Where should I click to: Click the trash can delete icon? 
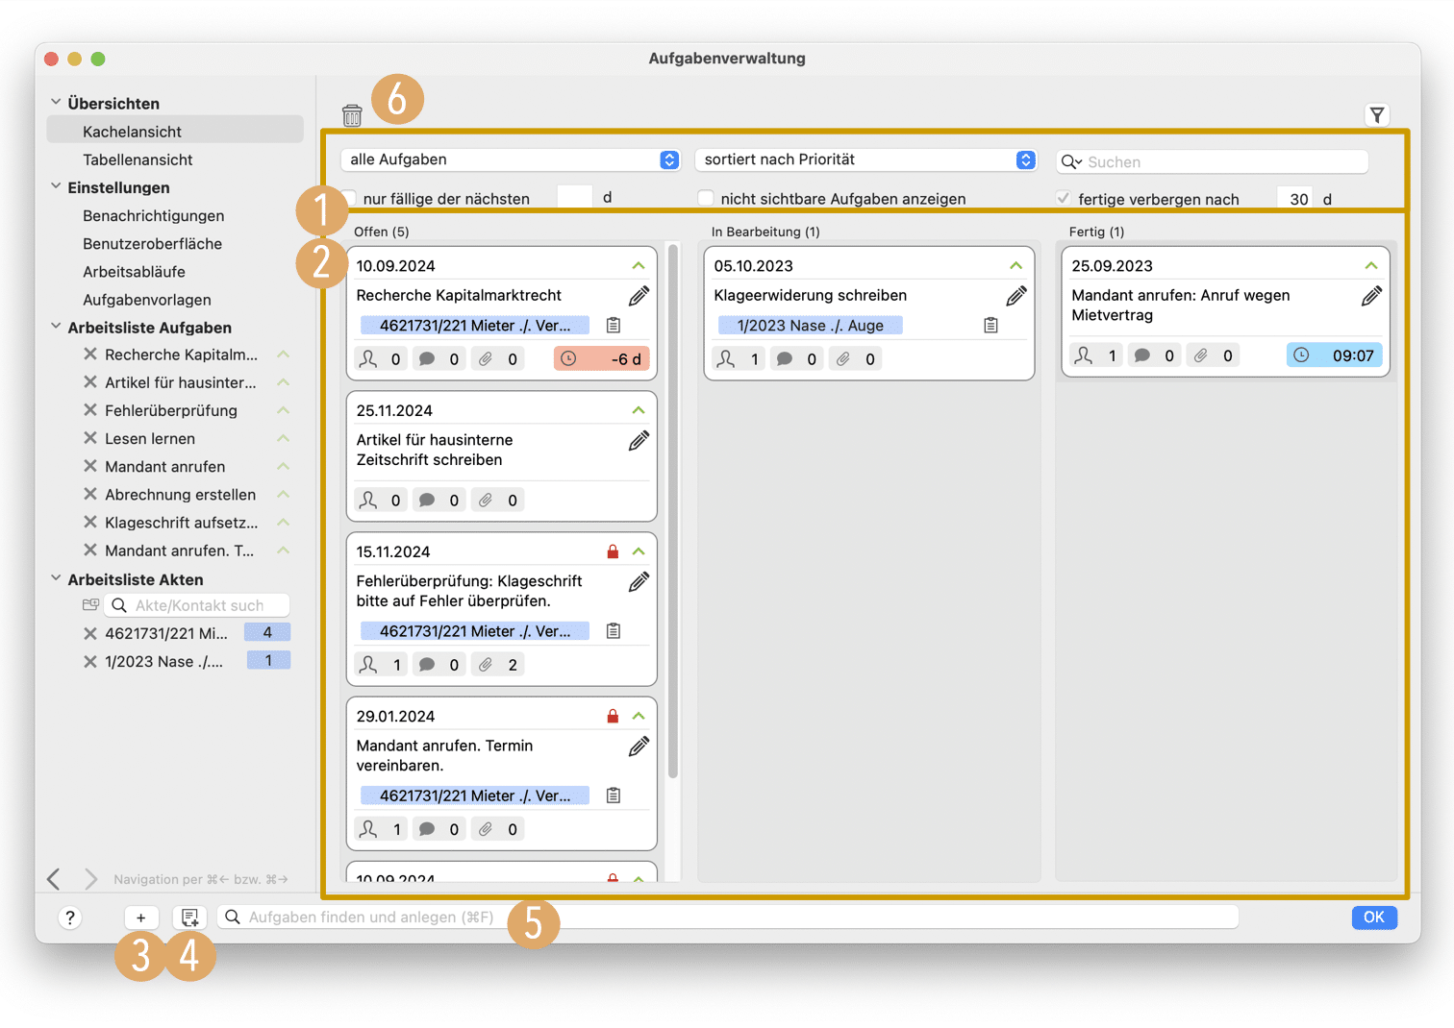[352, 115]
